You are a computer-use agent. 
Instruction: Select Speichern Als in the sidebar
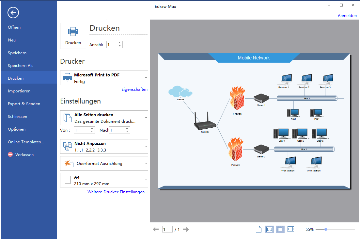pos(29,65)
